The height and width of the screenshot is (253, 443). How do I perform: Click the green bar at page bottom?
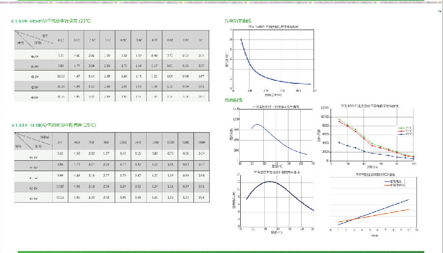221,252
